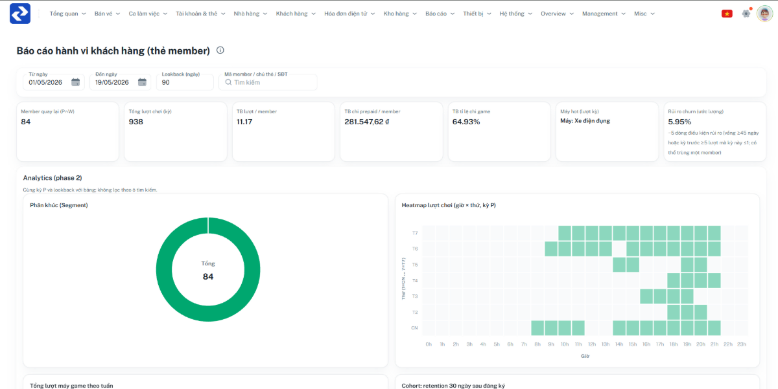Click the Từ ngày date field 01/05/2026
This screenshot has width=778, height=389.
pos(54,82)
